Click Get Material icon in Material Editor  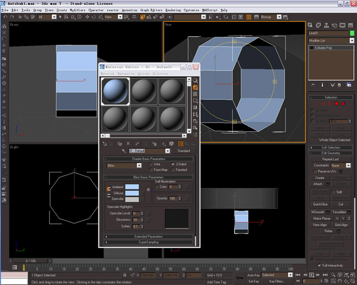(105, 144)
